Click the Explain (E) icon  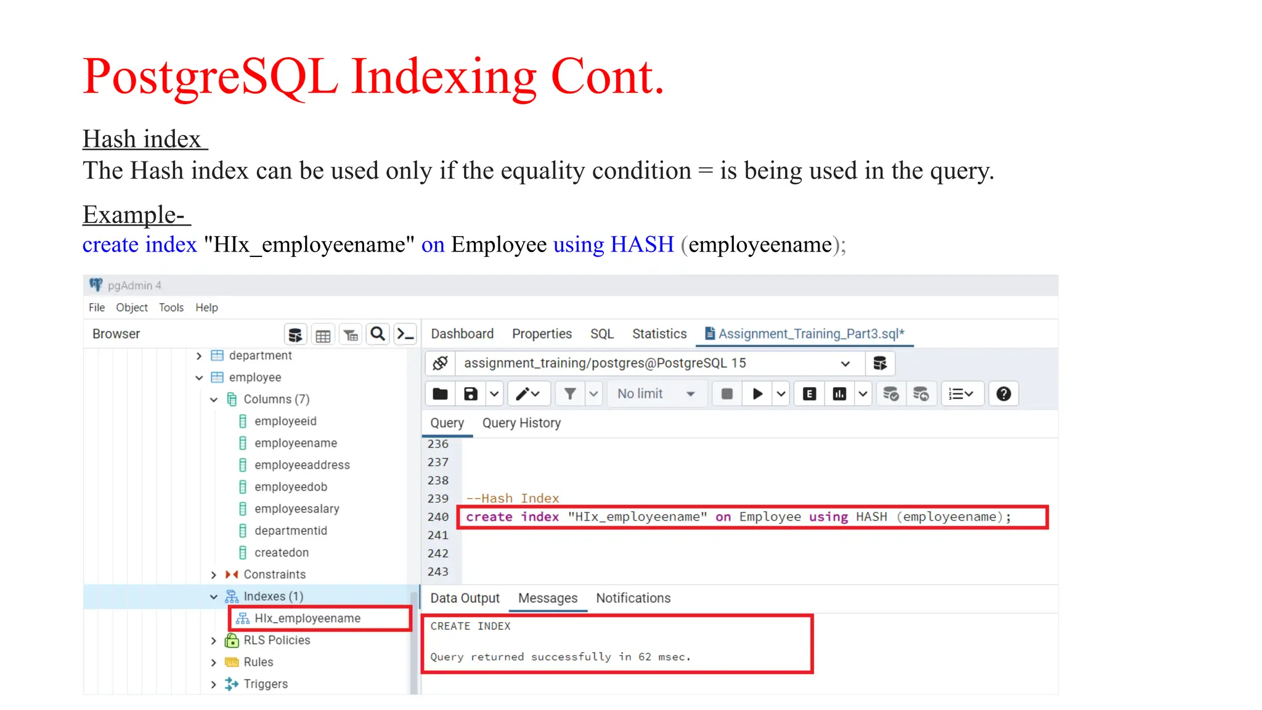810,394
